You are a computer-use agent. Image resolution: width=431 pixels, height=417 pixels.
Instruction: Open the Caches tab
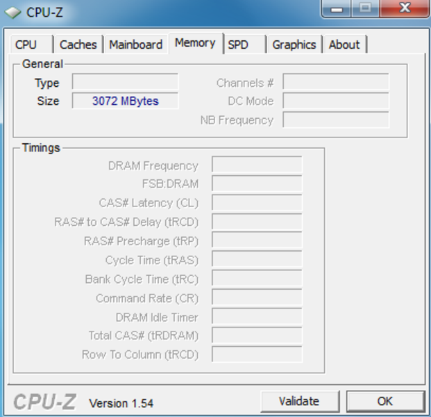pos(78,44)
